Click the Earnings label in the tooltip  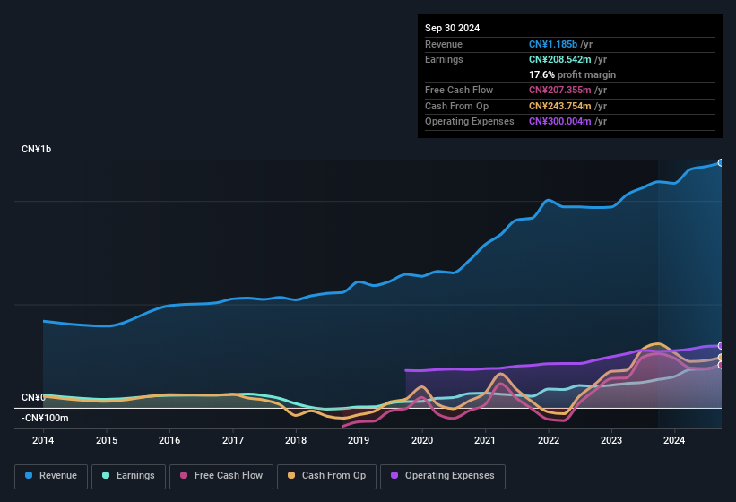444,59
